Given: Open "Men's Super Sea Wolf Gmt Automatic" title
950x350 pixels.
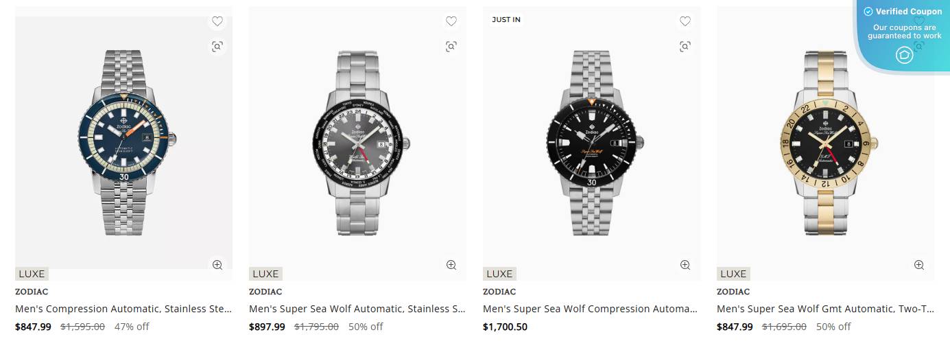Looking at the screenshot, I should point(825,309).
